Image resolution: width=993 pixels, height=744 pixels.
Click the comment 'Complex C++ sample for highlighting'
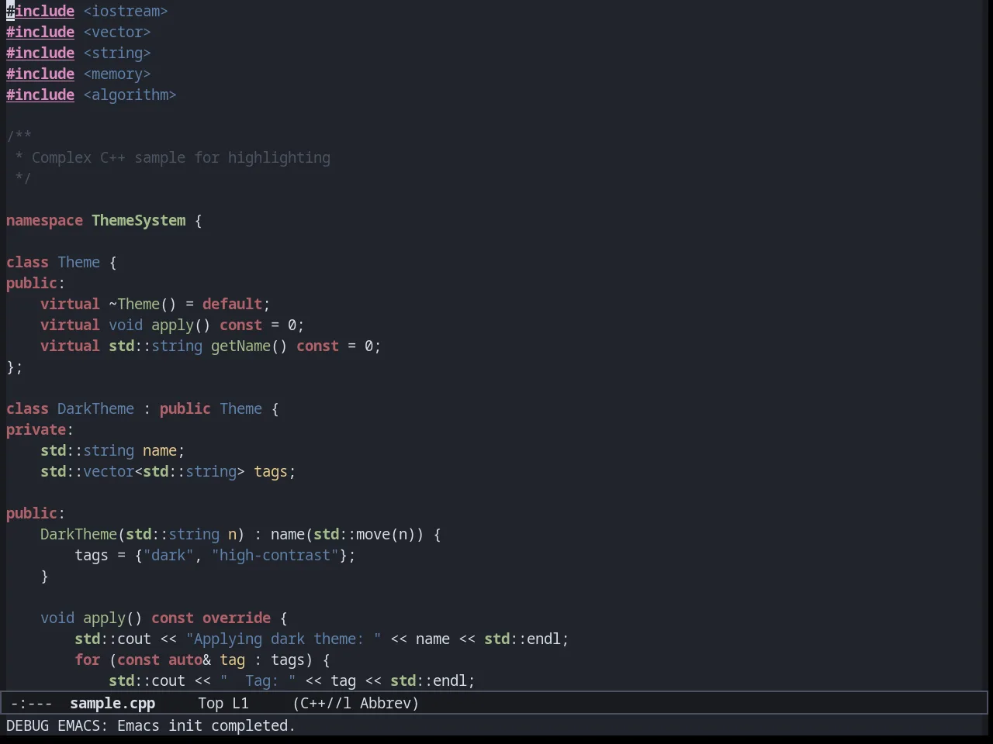[181, 158]
